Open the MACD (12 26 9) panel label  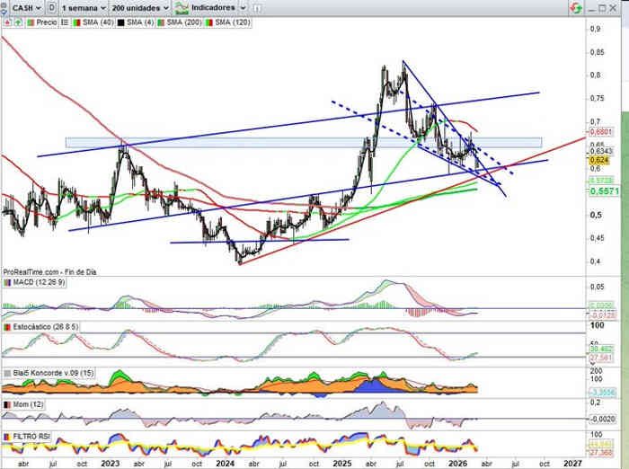pyautogui.click(x=33, y=283)
